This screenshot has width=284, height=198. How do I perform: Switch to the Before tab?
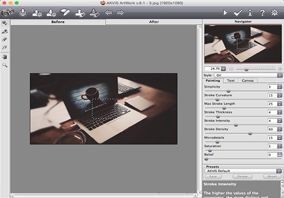[x=58, y=22]
